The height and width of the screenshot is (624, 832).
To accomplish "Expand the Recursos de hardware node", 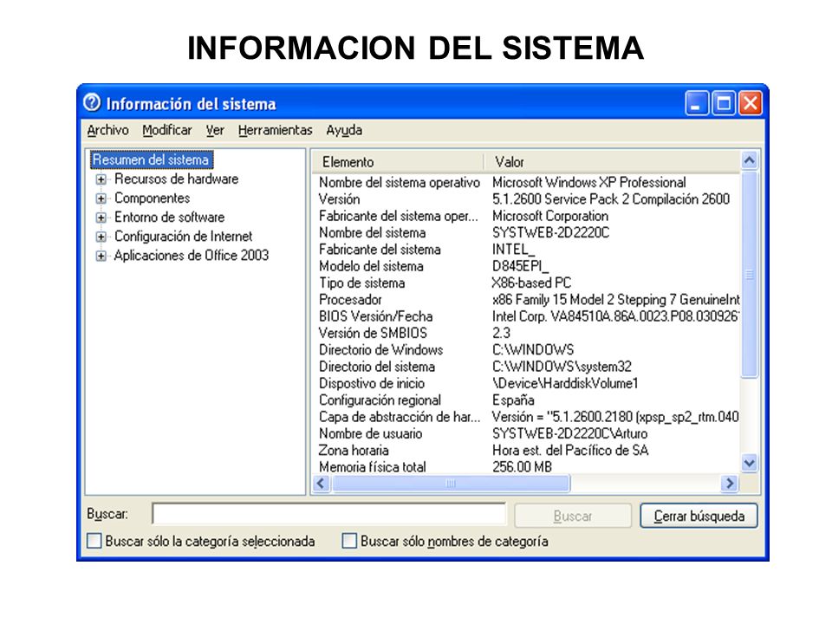I will tap(101, 179).
